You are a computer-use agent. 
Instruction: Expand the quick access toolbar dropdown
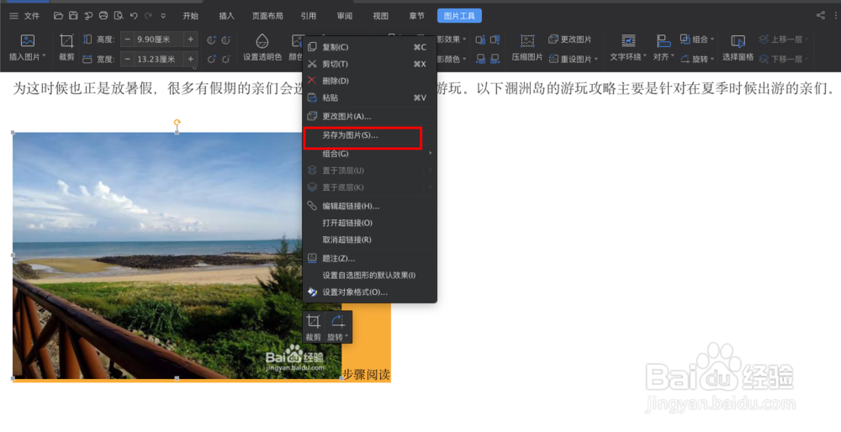[164, 16]
